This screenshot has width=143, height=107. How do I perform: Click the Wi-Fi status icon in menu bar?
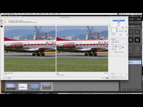point(135,14)
